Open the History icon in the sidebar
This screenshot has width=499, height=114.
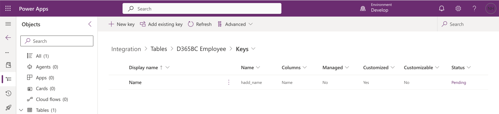pyautogui.click(x=8, y=93)
